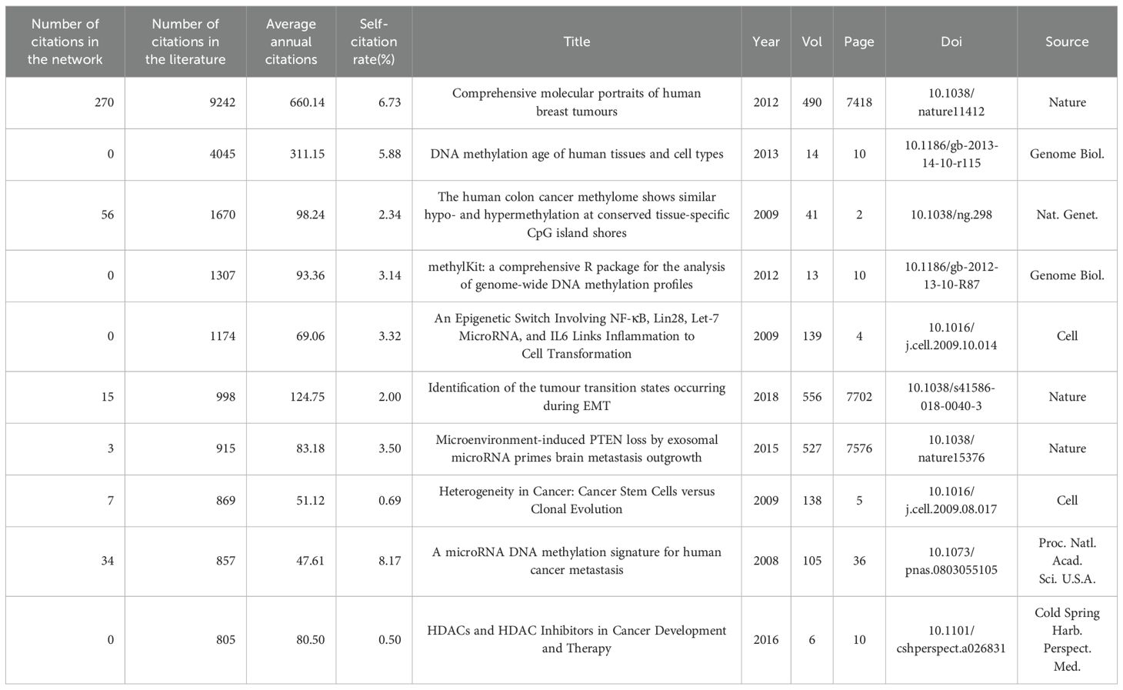Screen dimensions: 1123x690
Task: Click DOI 10.1016/j.cell.2009.10.014
Action: (951, 336)
